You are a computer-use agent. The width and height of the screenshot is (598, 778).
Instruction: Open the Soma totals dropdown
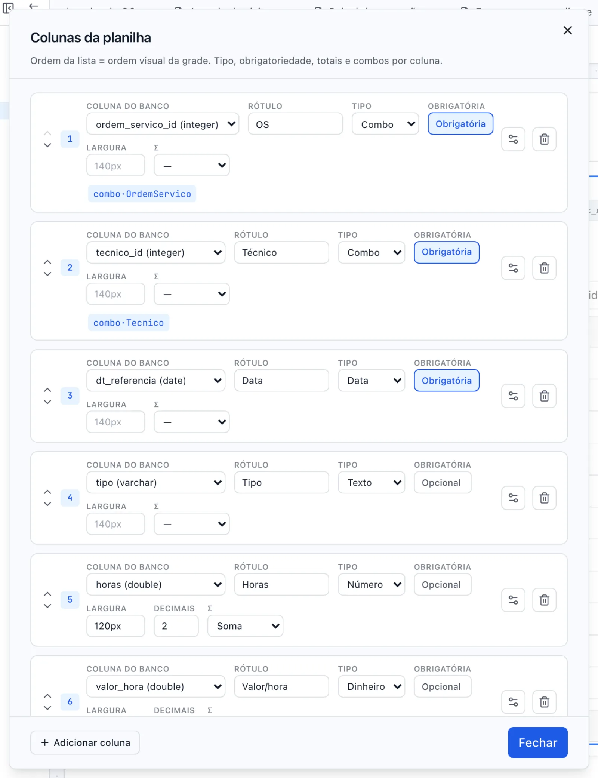click(x=245, y=626)
